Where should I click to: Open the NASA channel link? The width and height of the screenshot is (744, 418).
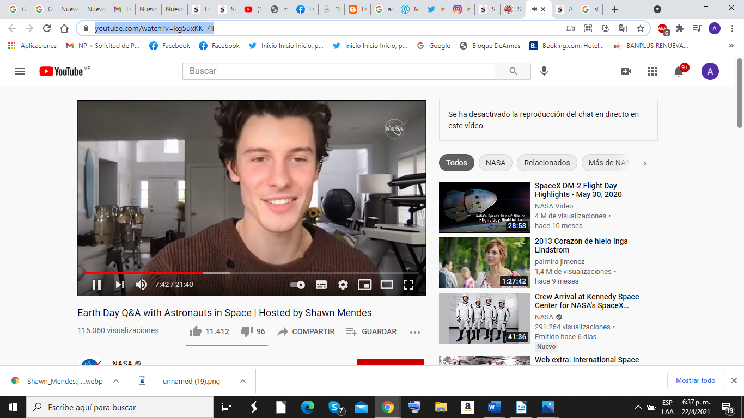(x=121, y=363)
